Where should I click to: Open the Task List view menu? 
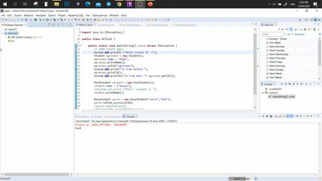(x=318, y=29)
